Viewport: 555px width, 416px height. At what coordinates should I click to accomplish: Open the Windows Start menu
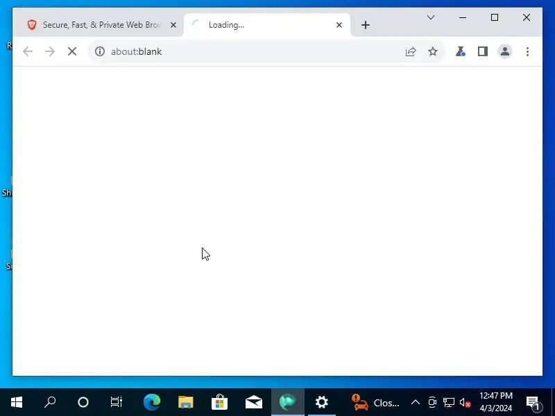pyautogui.click(x=17, y=402)
